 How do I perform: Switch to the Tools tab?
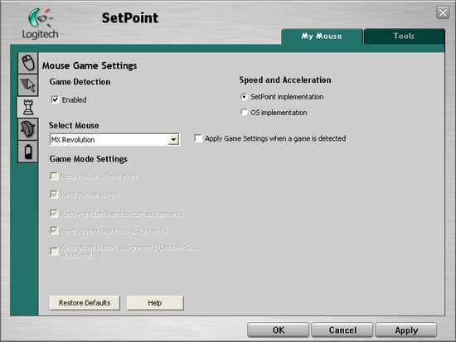(404, 36)
